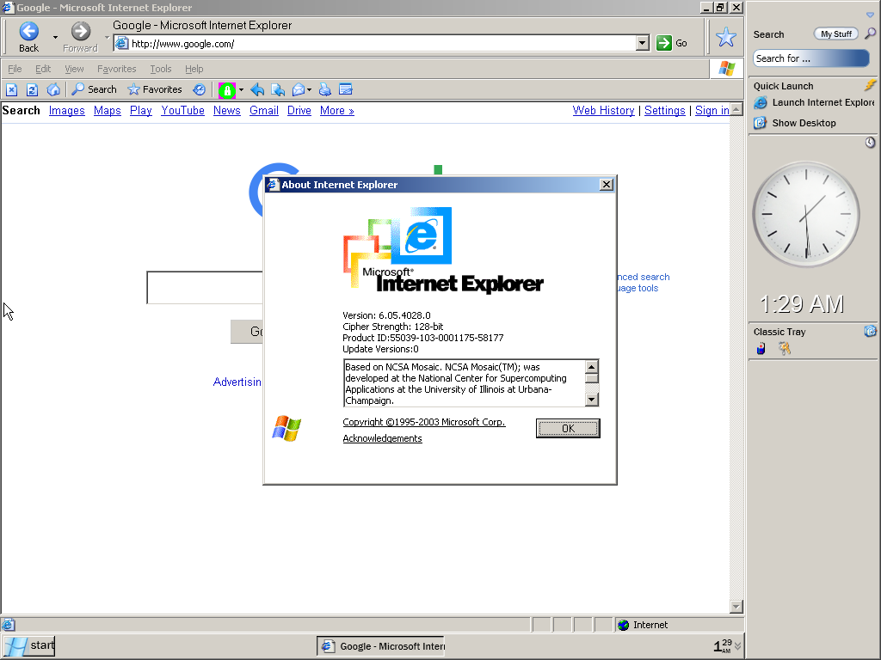
Task: Open the Favorites menu
Action: coord(116,69)
